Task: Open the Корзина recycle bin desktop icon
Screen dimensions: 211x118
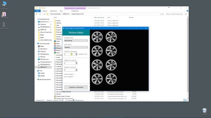Action: tap(204, 111)
